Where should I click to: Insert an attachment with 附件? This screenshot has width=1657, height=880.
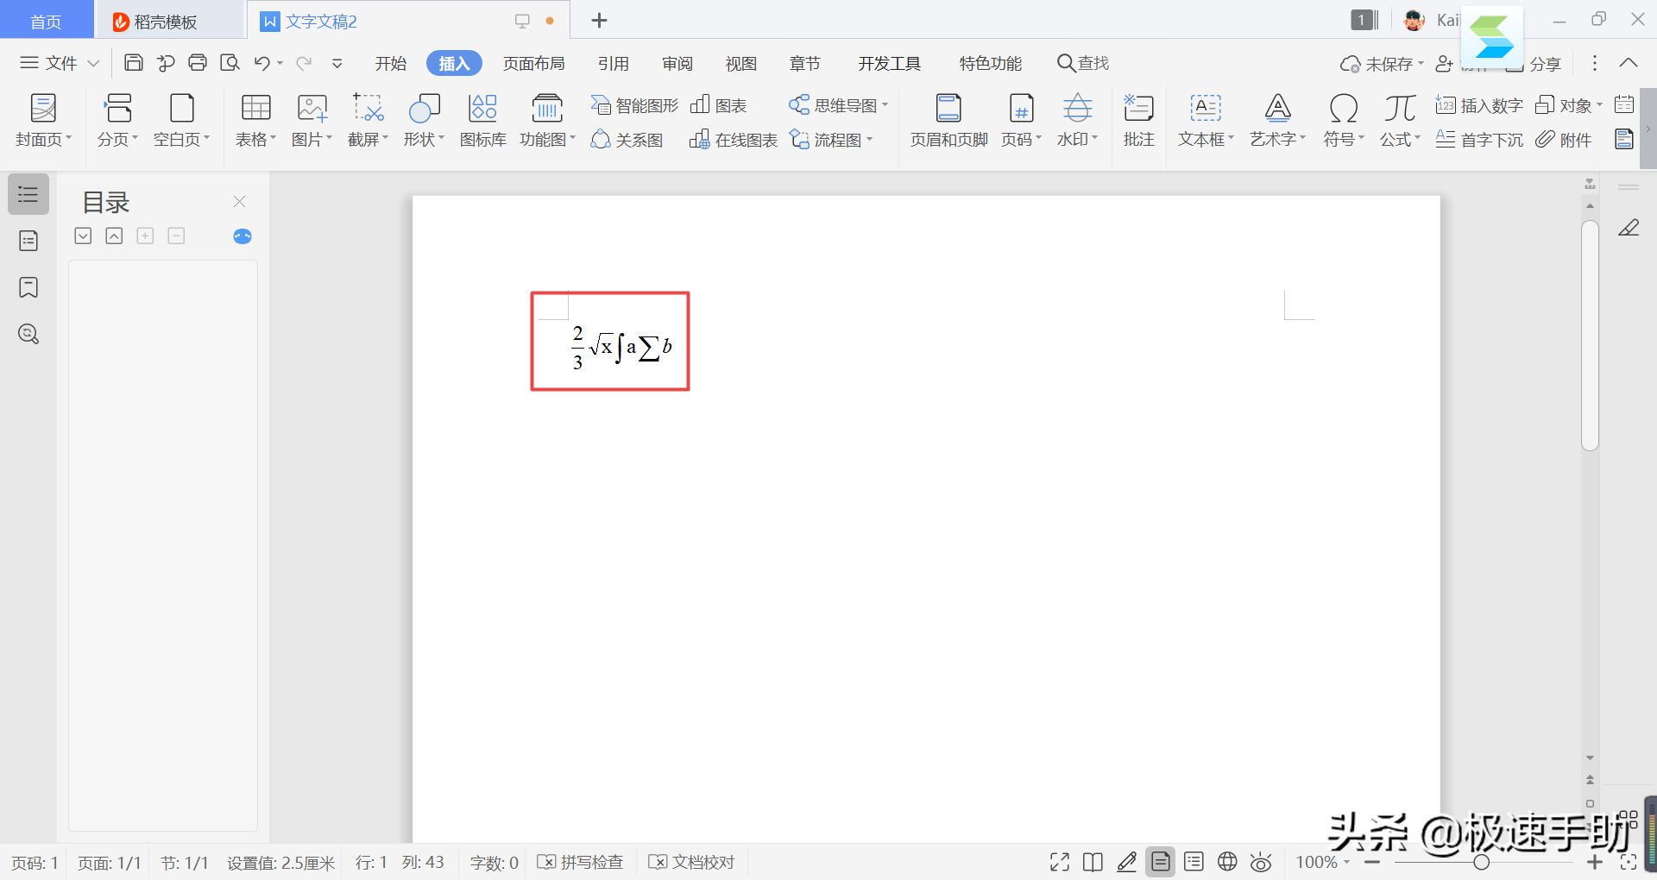click(1564, 140)
